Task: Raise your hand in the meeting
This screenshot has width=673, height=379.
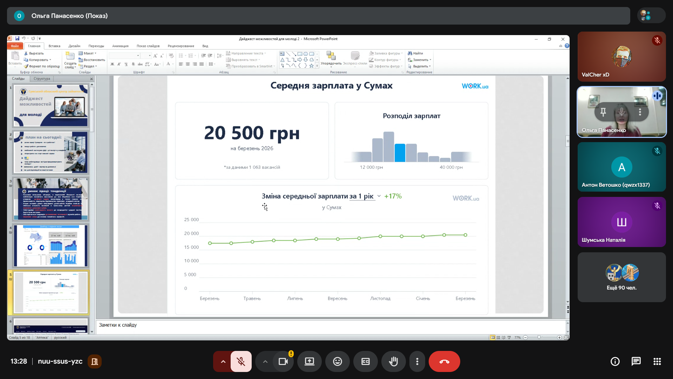Action: pos(393,361)
